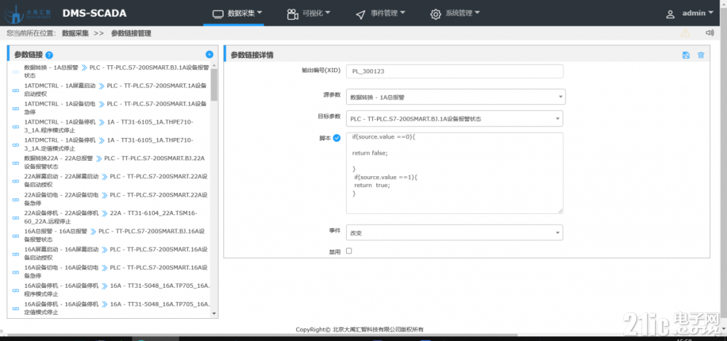Click the list scrollbar down arrow
Viewport: 727px width, 341px height.
[214, 313]
